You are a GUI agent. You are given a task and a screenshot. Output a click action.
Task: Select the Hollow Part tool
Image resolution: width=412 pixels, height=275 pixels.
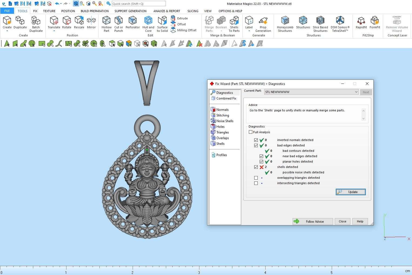pos(106,24)
